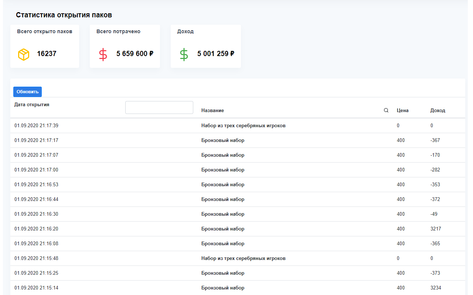Click Бронзовый набор in the 21:17:17 row
The image size is (473, 295).
223,140
